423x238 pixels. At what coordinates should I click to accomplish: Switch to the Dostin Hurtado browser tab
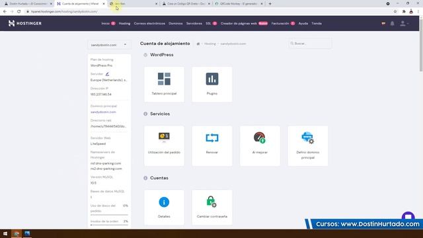click(27, 4)
